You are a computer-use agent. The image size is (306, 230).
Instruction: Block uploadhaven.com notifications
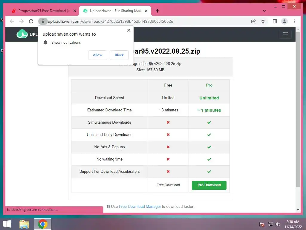[119, 55]
